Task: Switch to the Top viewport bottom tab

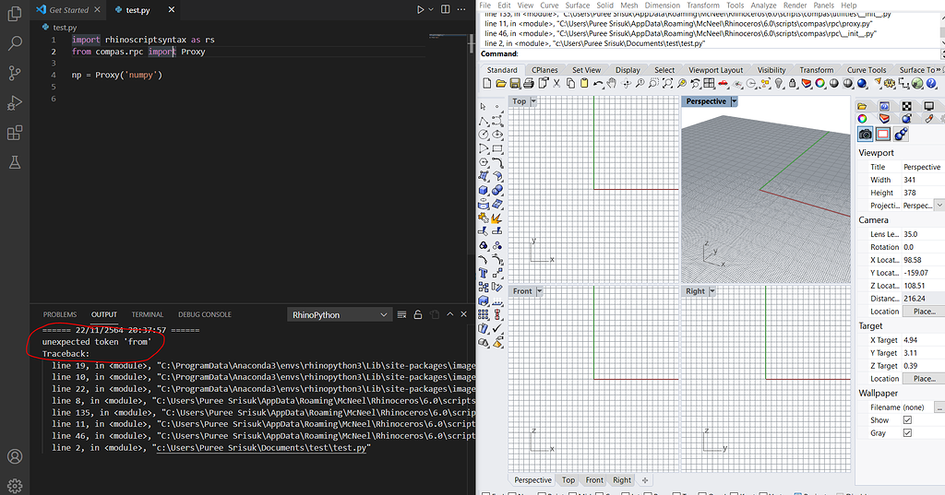Action: 568,480
